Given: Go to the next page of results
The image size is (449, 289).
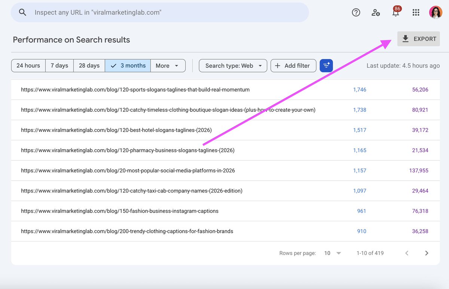Looking at the screenshot, I should tap(427, 253).
